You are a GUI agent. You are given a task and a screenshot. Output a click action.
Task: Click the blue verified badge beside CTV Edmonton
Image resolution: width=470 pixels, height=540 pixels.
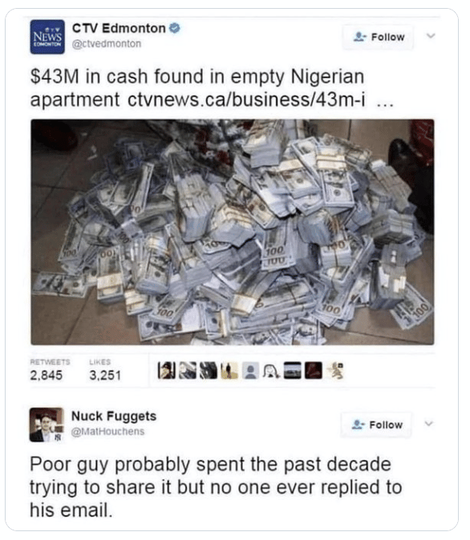click(175, 28)
